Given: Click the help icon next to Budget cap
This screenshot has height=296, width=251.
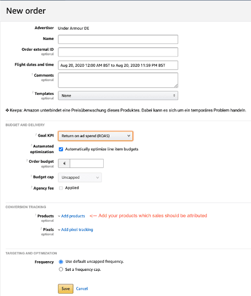Looking at the screenshot, I should click(31, 176).
